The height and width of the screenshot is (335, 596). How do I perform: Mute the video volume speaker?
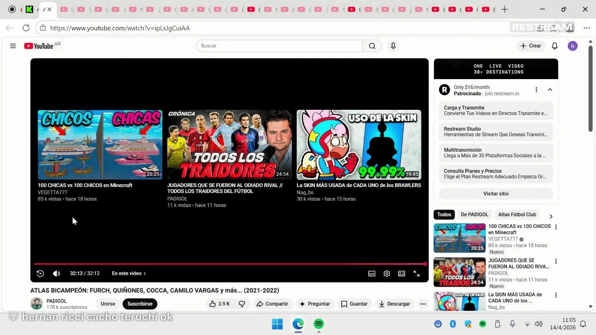pos(56,274)
